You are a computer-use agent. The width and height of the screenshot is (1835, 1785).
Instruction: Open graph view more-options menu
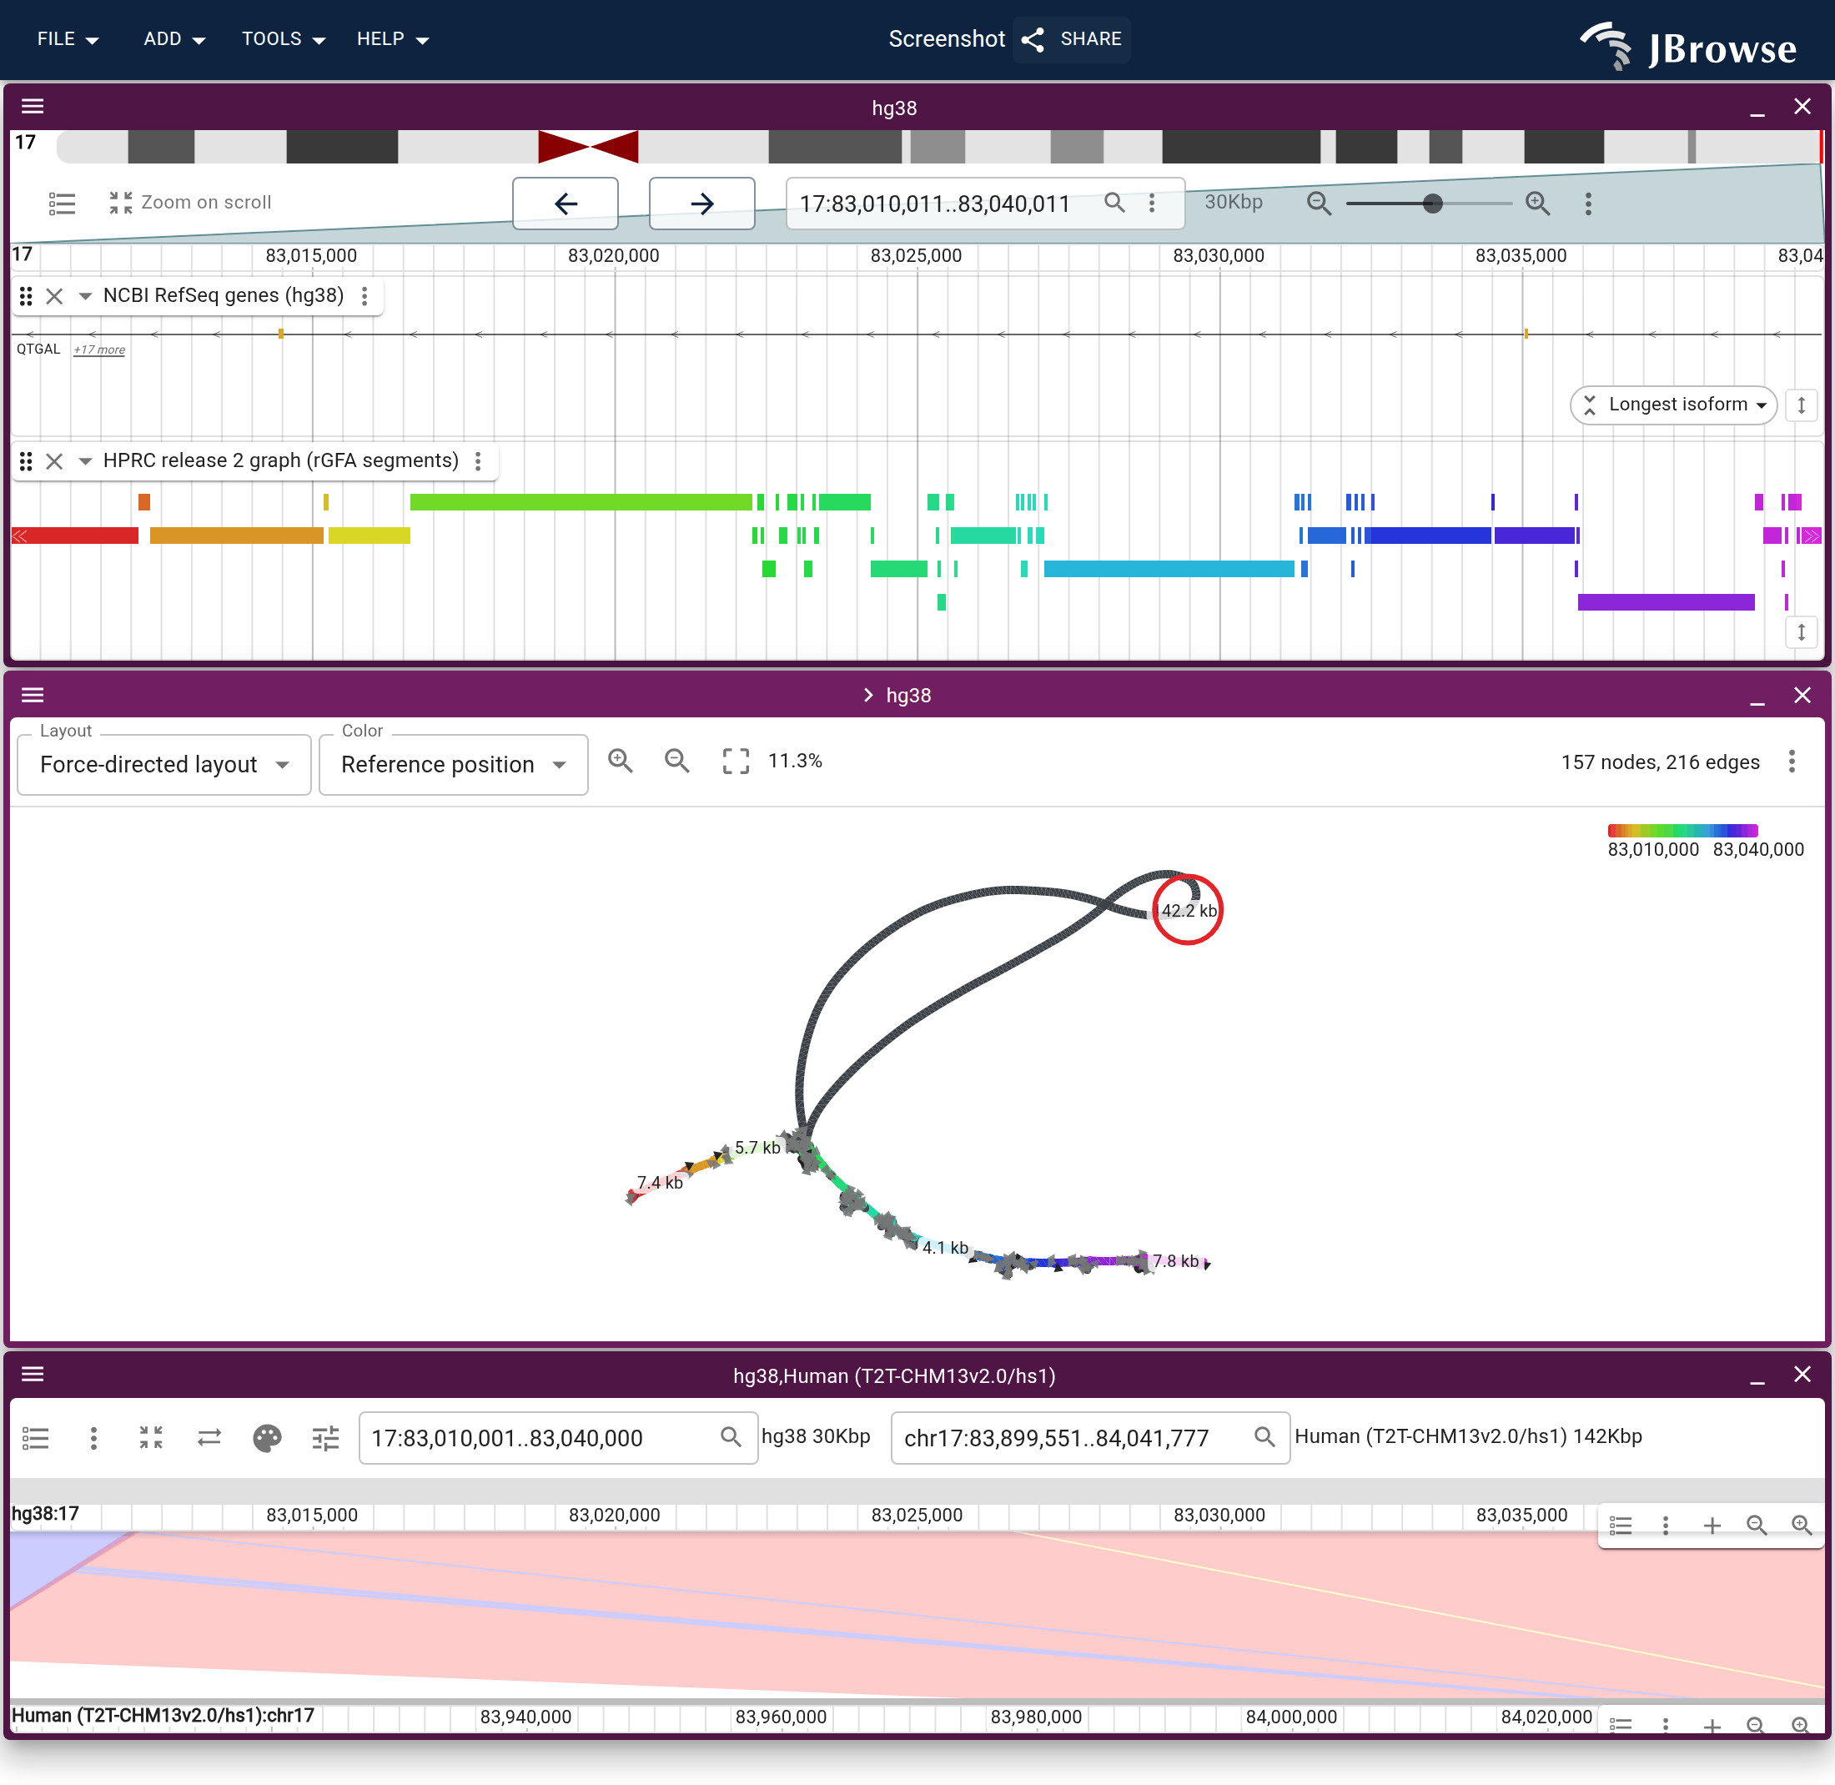click(1791, 761)
